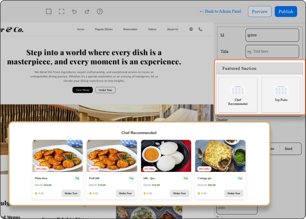Toggle fullscreen mode icon
Image resolution: width=306 pixels, height=219 pixels.
(x=61, y=11)
